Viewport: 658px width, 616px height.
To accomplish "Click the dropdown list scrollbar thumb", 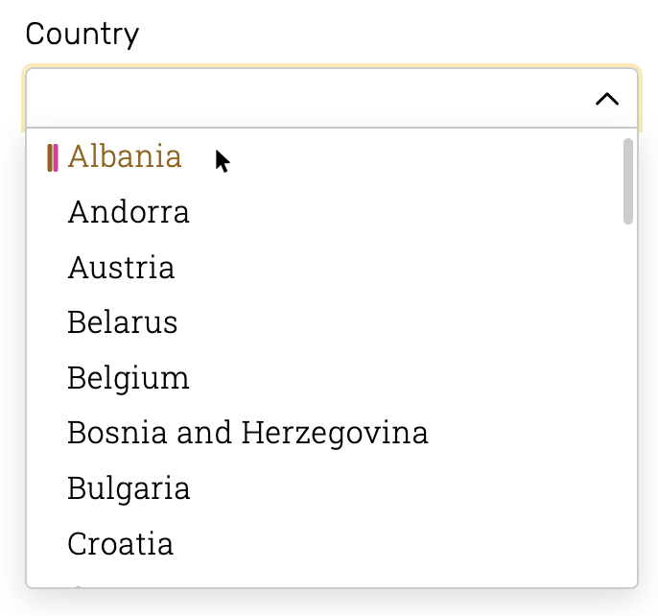I will (627, 181).
